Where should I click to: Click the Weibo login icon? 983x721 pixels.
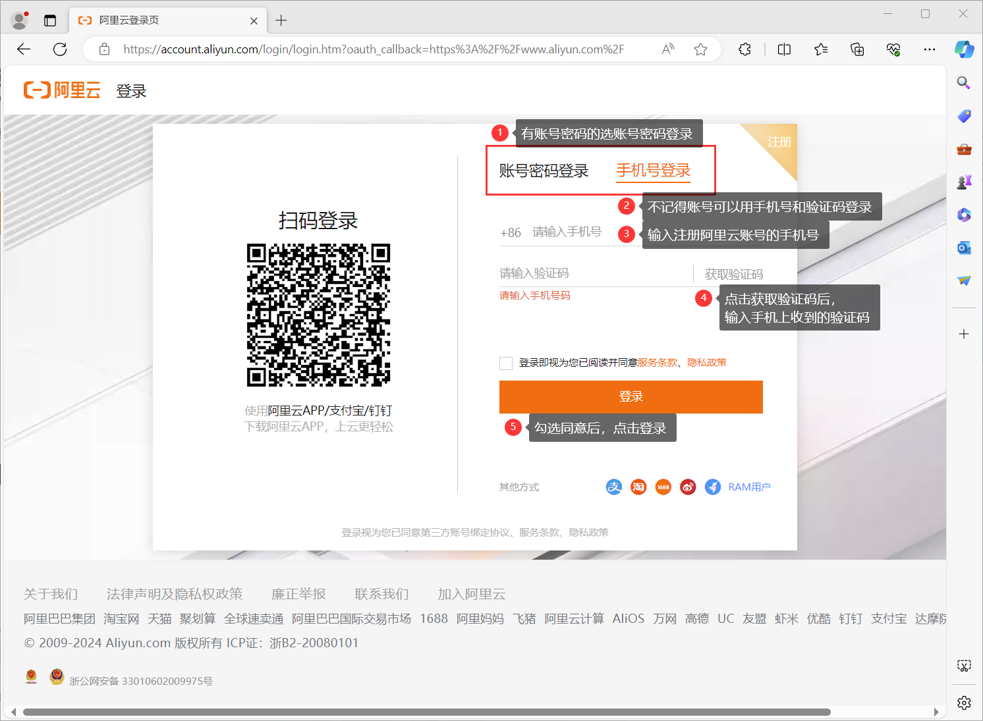click(x=688, y=487)
